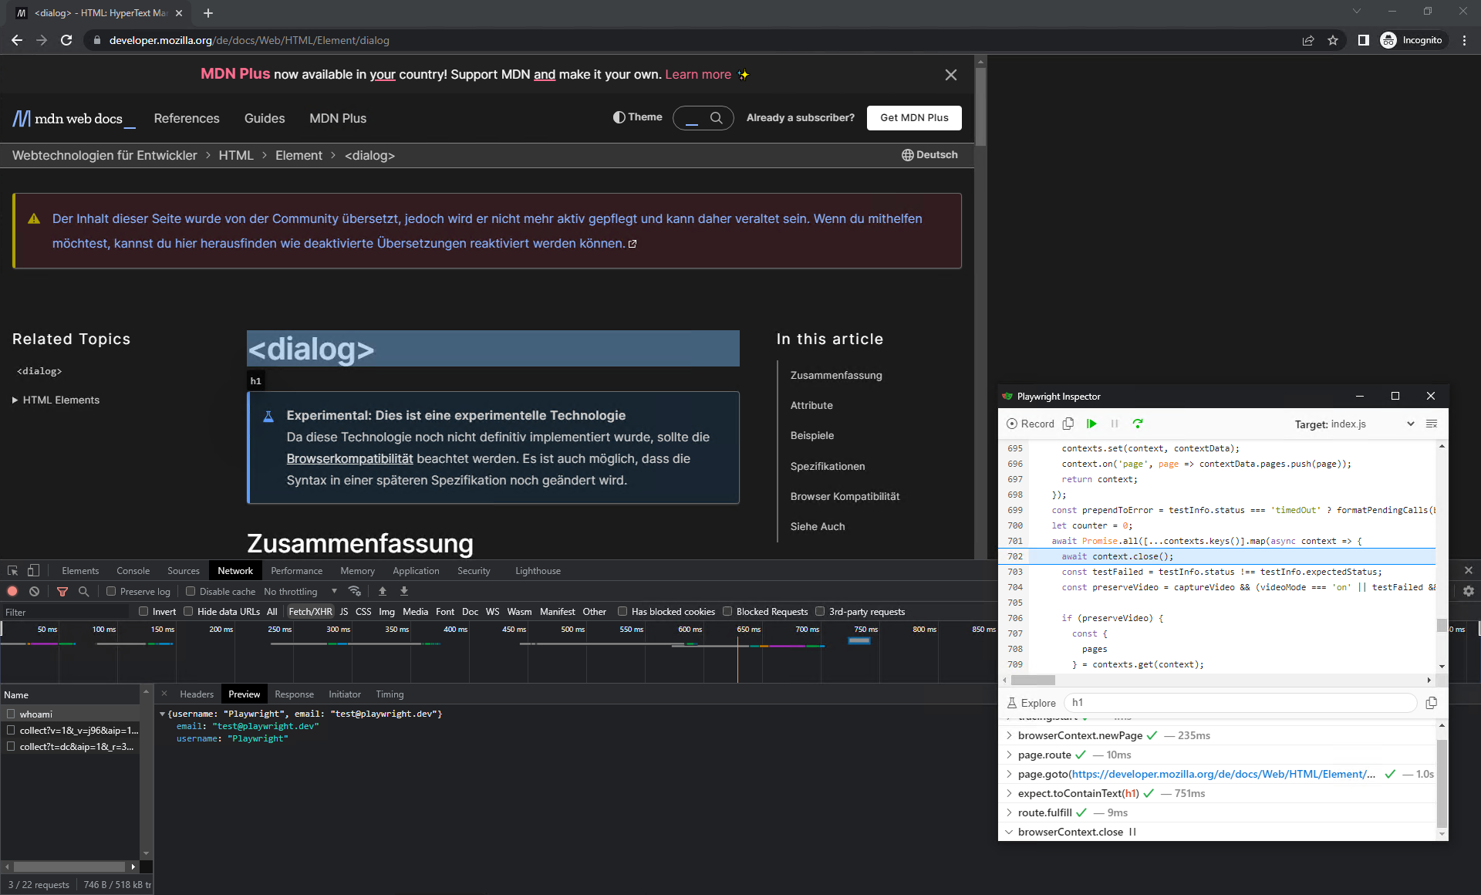Check the Invert filter option

[x=143, y=611]
